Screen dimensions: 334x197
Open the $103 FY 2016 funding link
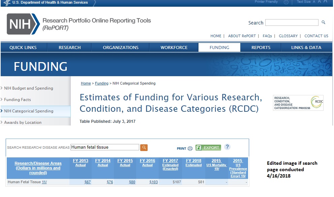click(x=154, y=182)
